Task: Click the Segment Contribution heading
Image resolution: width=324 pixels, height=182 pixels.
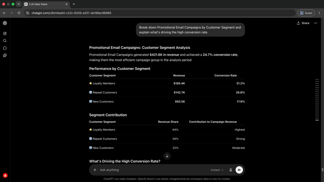Action: [x=108, y=115]
